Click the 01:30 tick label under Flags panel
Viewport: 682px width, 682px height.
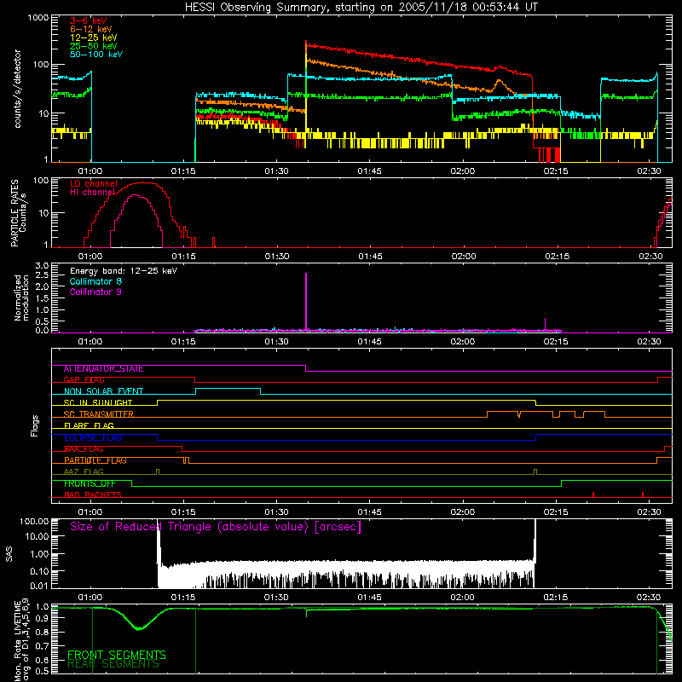(276, 512)
